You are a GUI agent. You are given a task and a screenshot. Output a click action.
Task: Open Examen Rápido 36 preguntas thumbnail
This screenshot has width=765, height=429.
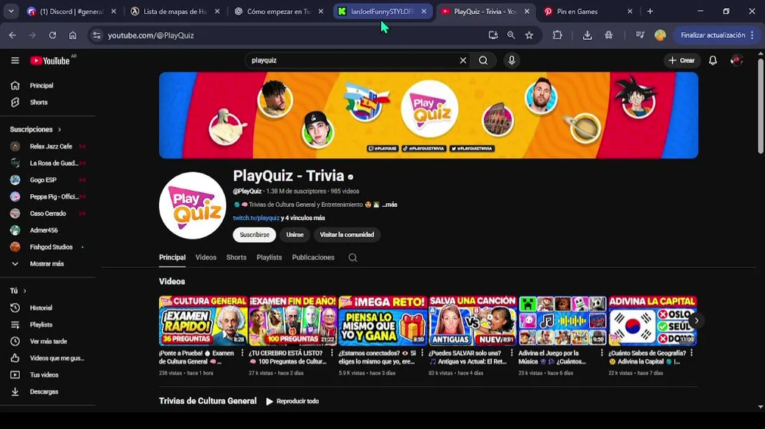(x=203, y=321)
